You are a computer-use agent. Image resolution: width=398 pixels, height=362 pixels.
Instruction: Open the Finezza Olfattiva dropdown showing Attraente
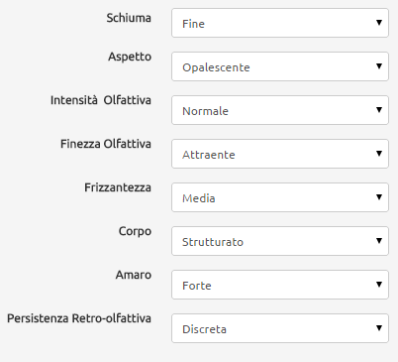tap(280, 154)
